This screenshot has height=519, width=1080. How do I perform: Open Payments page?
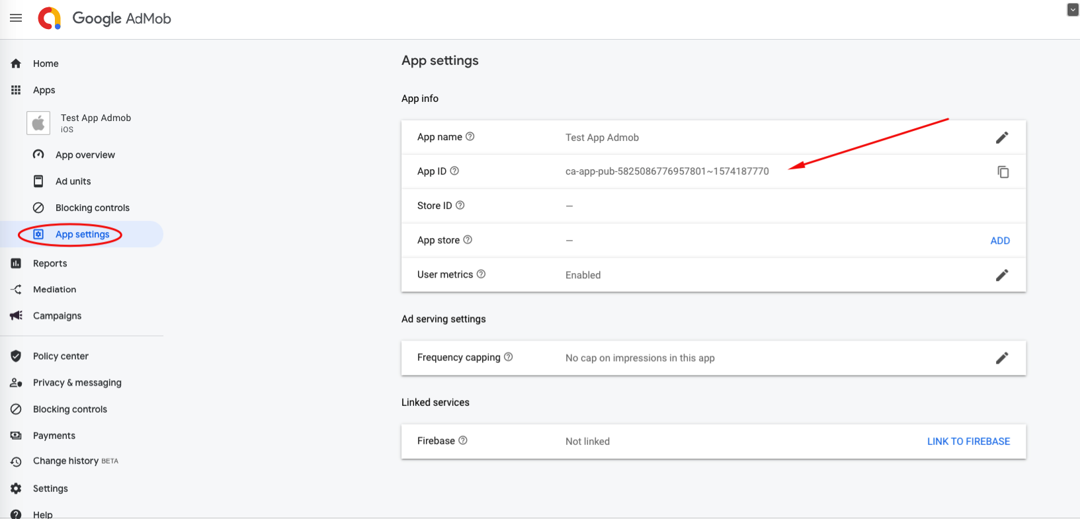pos(54,436)
